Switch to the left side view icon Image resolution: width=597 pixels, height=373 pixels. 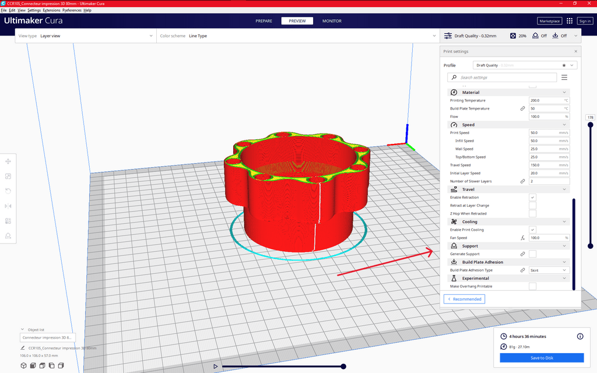(x=51, y=365)
